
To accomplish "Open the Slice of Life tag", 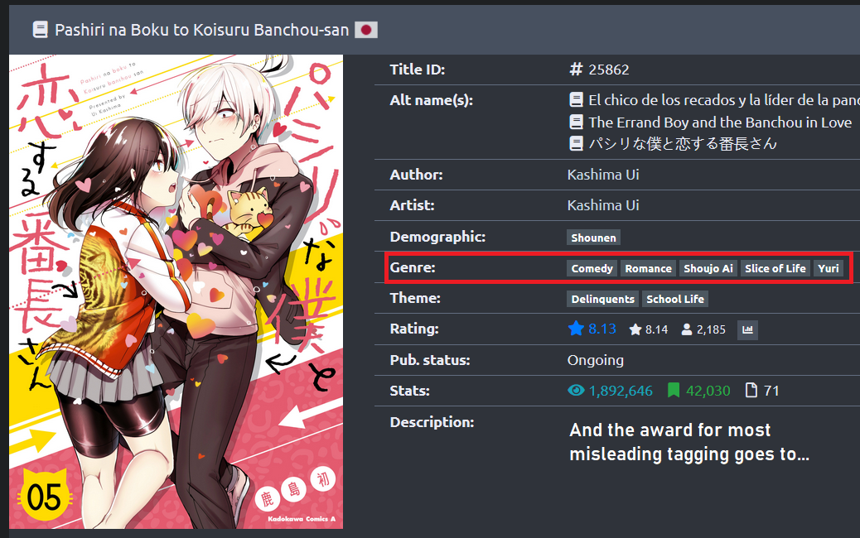I will click(775, 268).
